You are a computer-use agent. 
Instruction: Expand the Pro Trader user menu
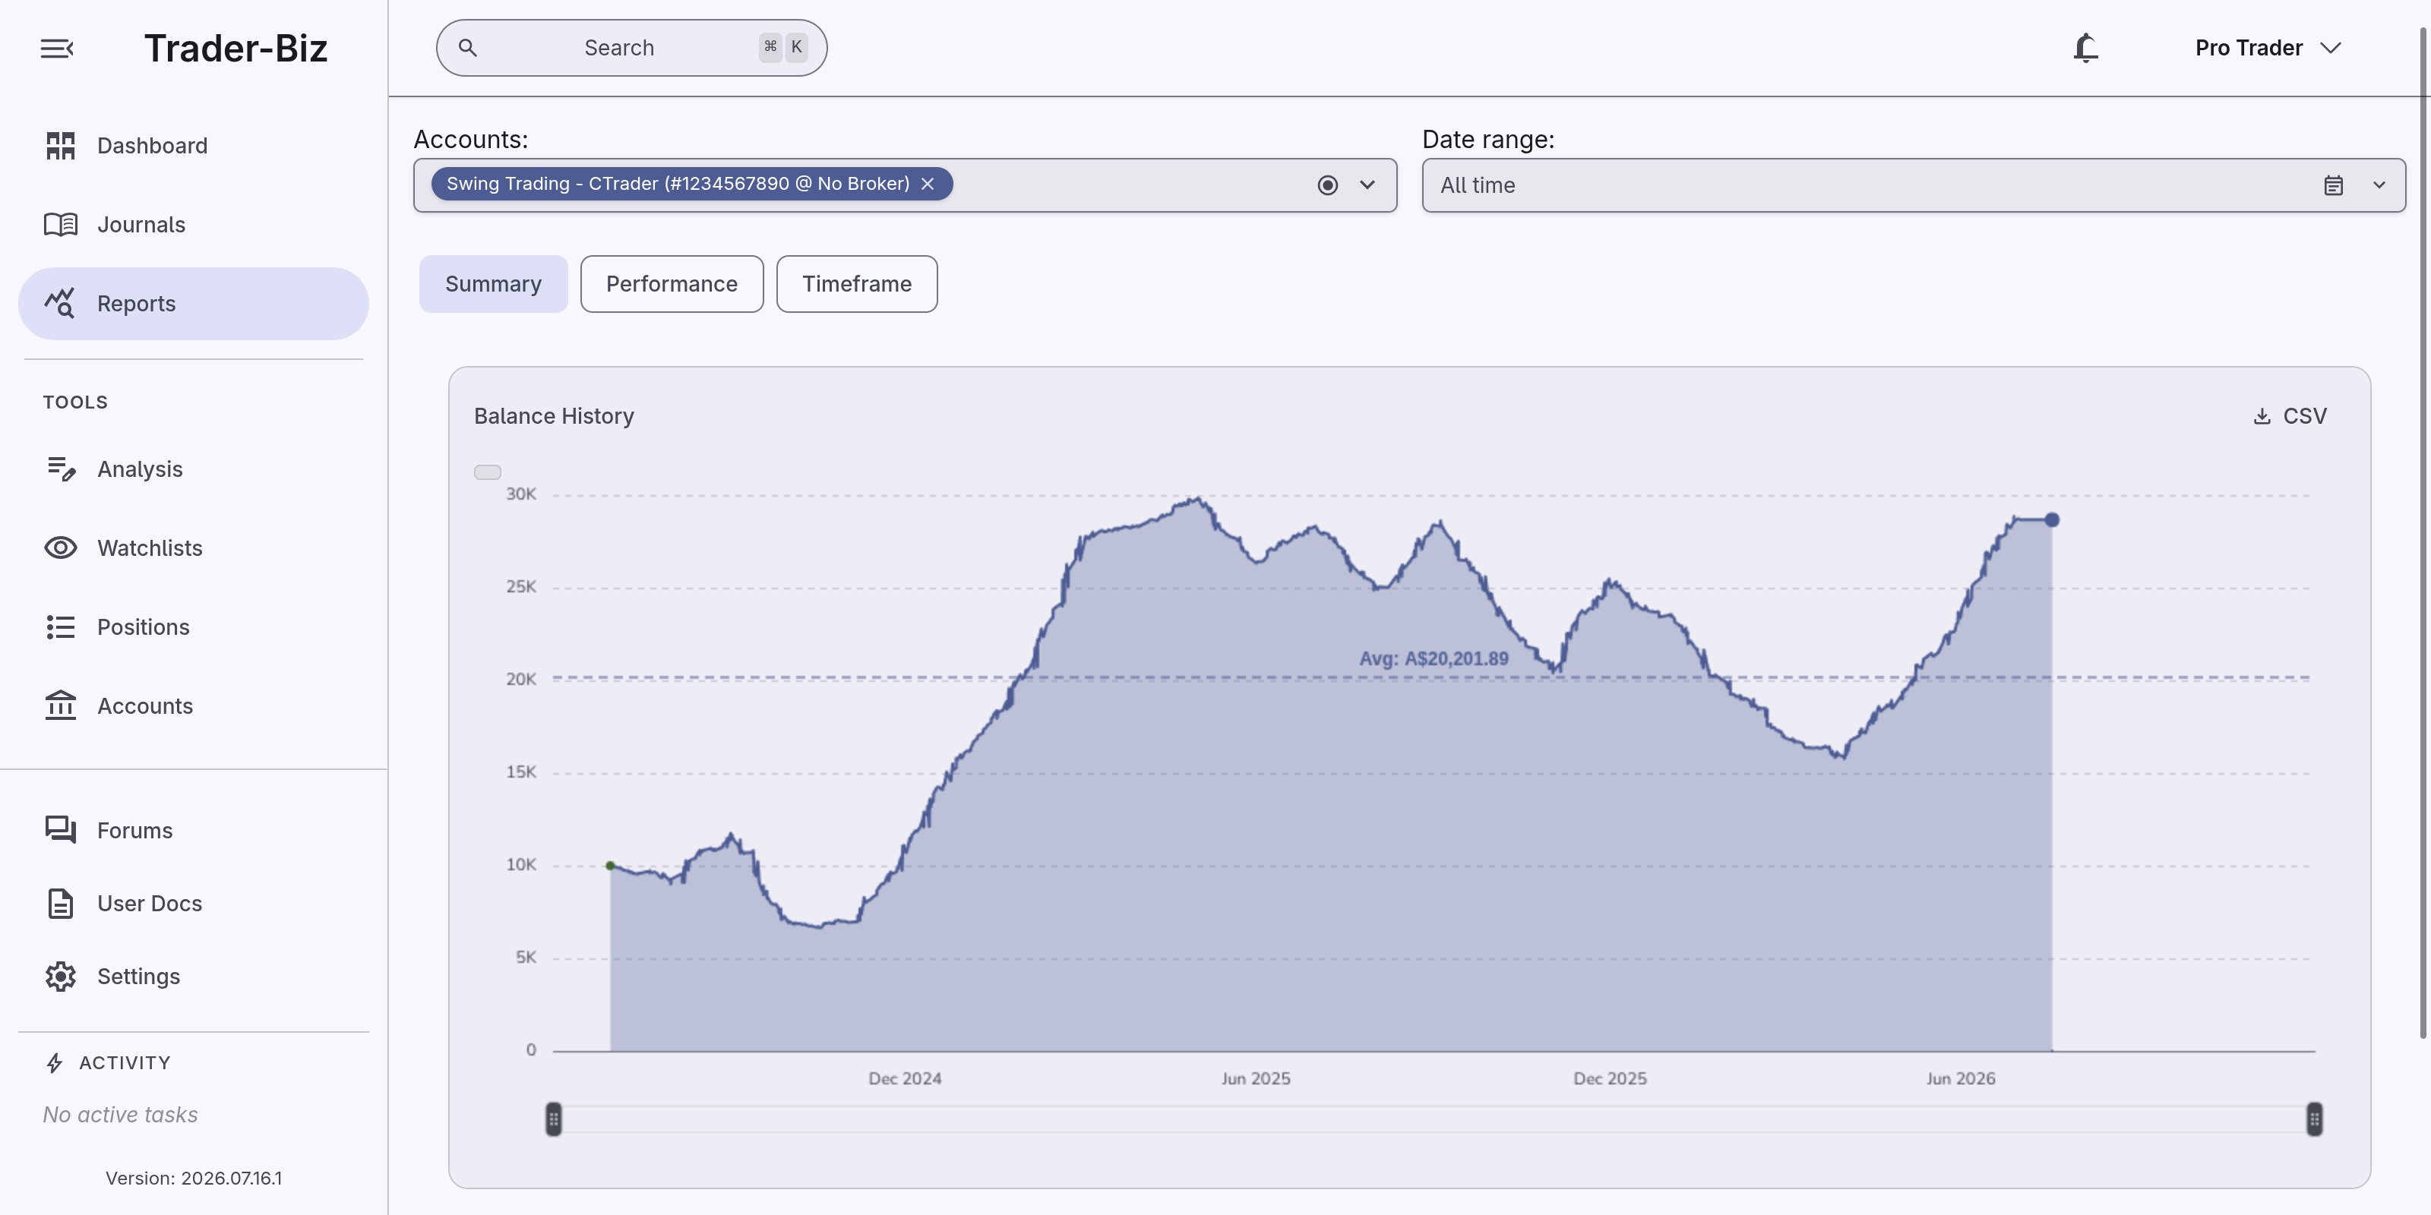[x=2268, y=48]
